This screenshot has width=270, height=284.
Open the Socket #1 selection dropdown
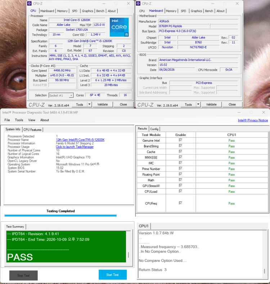pos(61,95)
